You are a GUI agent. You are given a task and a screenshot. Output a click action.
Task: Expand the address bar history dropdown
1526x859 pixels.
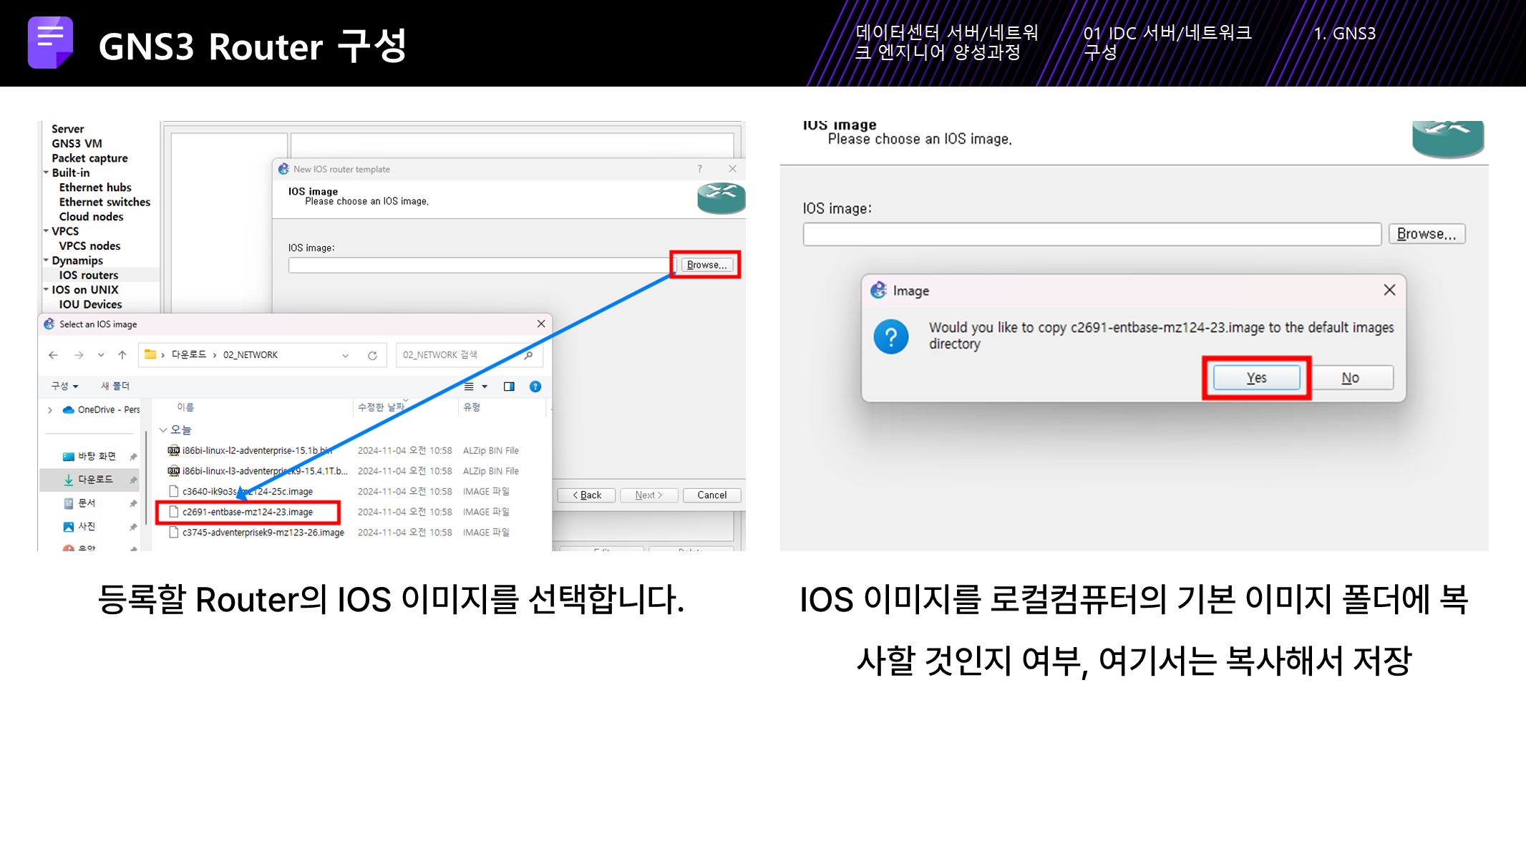coord(345,355)
